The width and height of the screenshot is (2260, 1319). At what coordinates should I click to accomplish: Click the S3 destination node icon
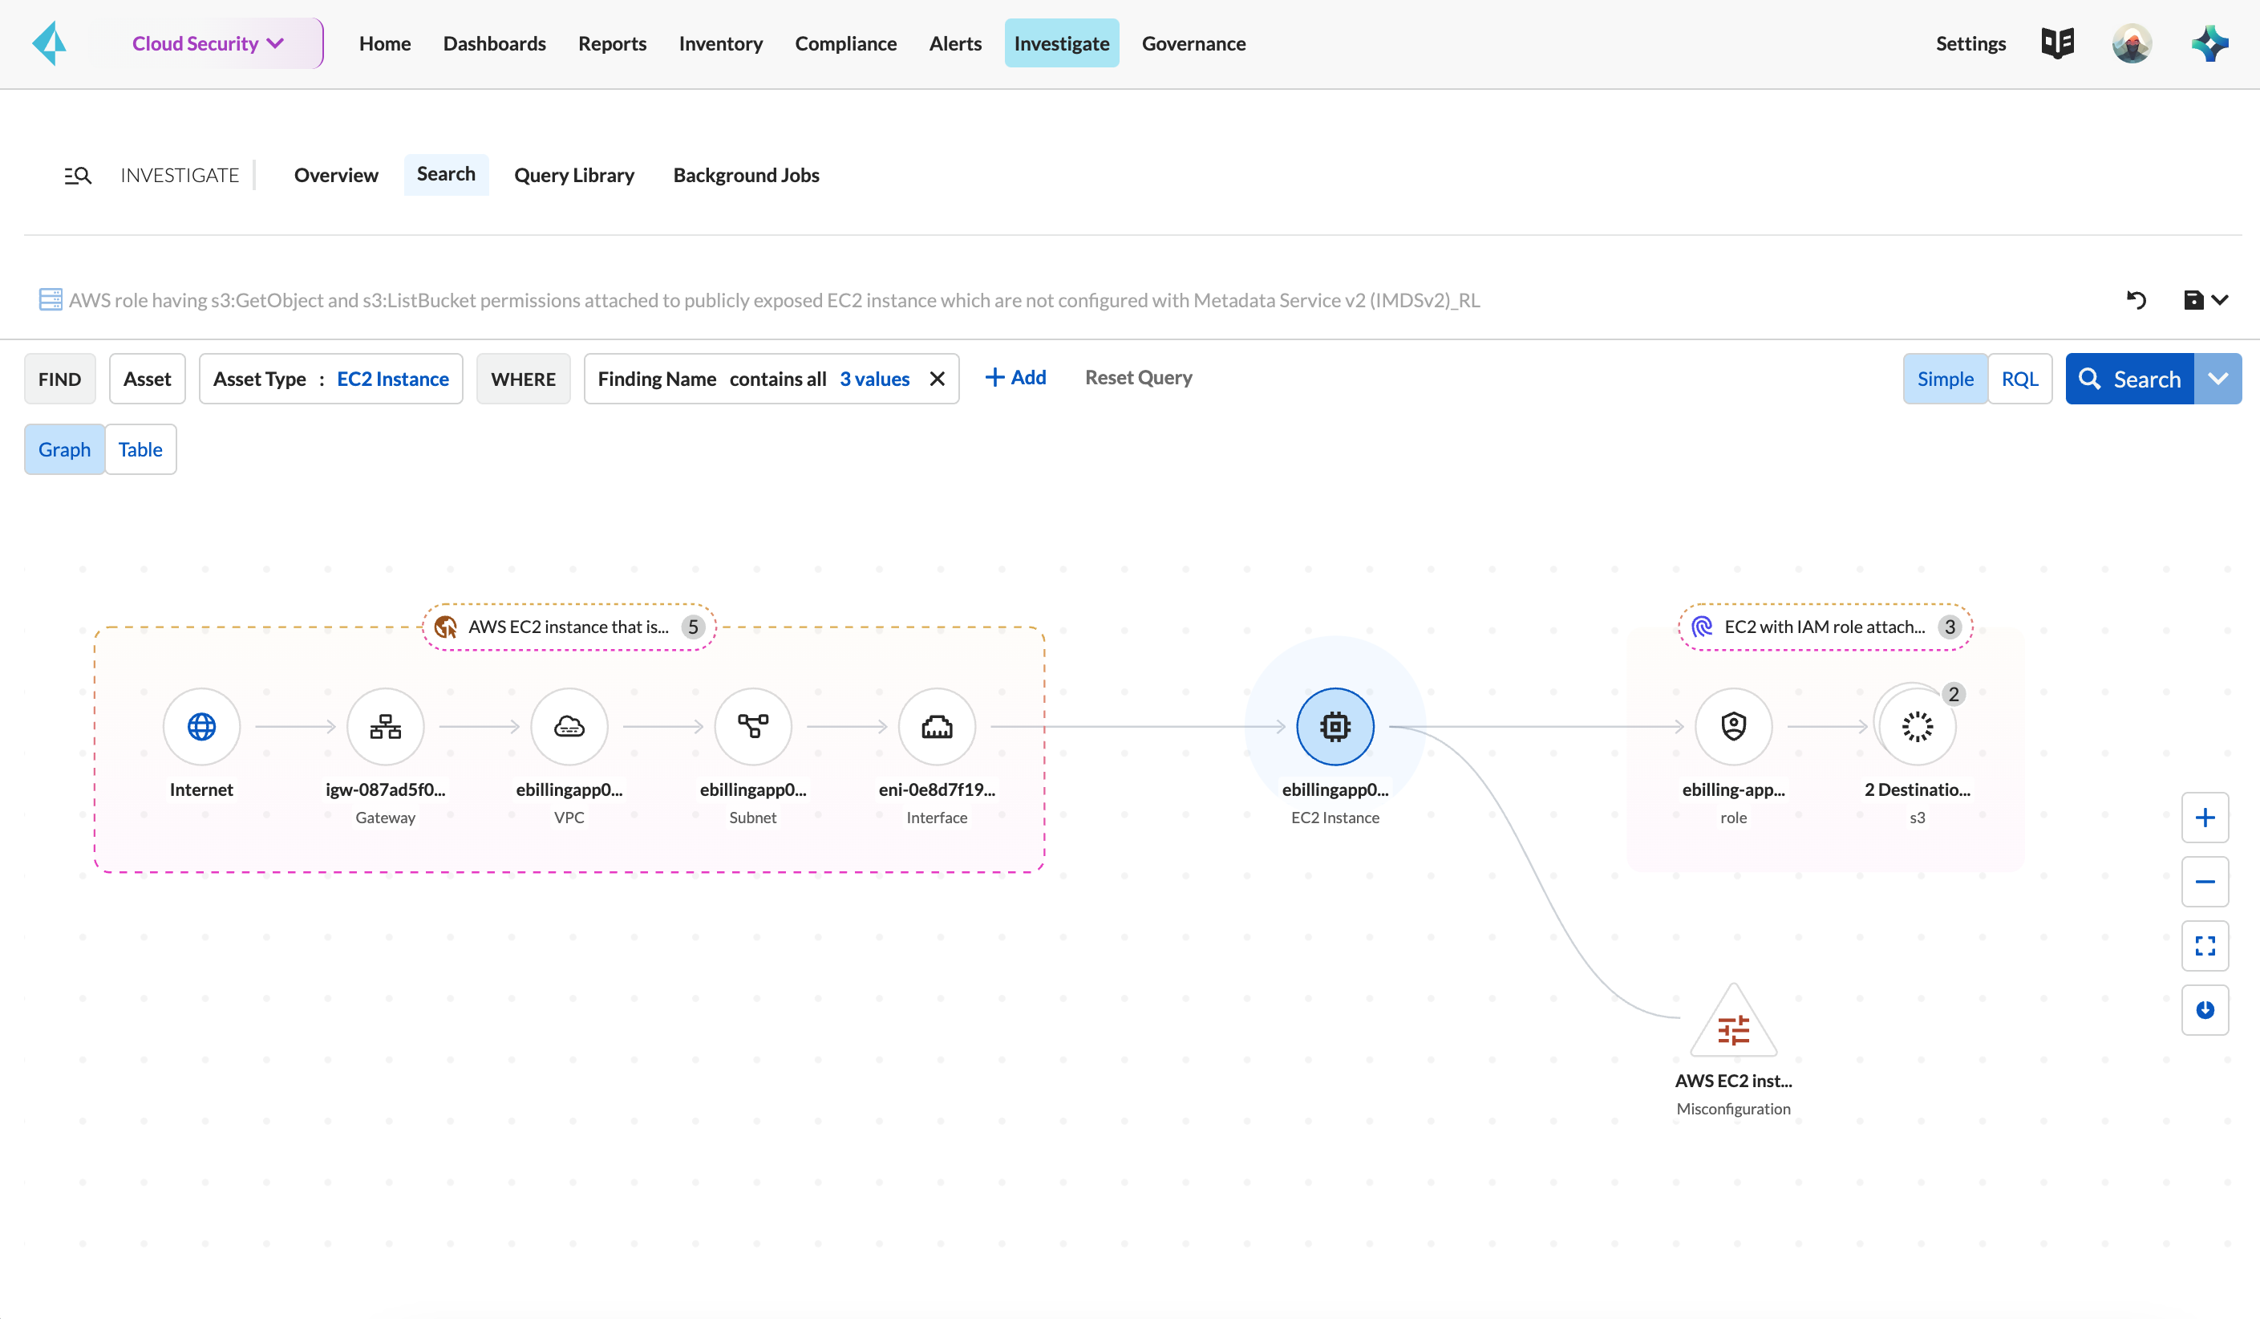[1918, 725]
